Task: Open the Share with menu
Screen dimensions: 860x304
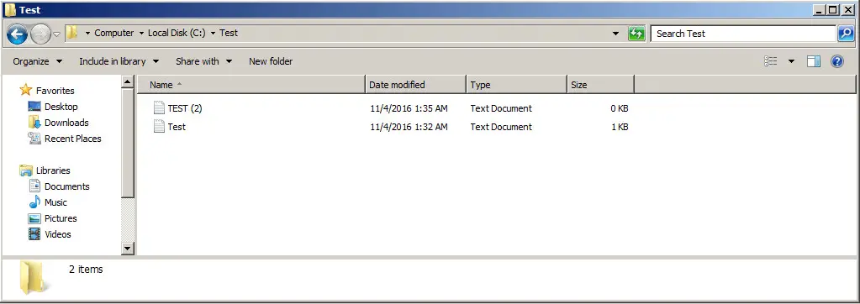Action: 204,61
